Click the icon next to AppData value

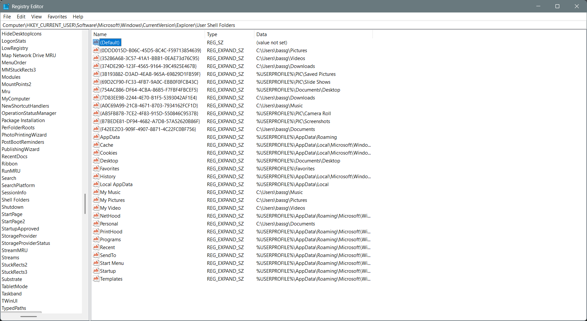point(96,137)
